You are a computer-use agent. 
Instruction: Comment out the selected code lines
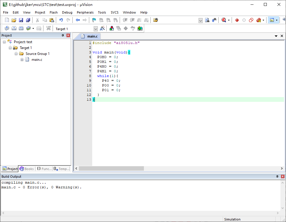[x=139, y=20]
